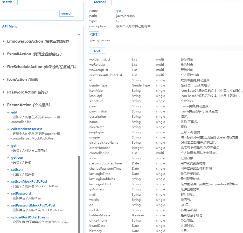Expand the PasswordAction menu section
Screen dimensions: 243x233
[23, 92]
